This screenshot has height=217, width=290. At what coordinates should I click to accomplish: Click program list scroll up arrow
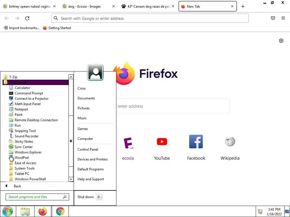coord(71,77)
